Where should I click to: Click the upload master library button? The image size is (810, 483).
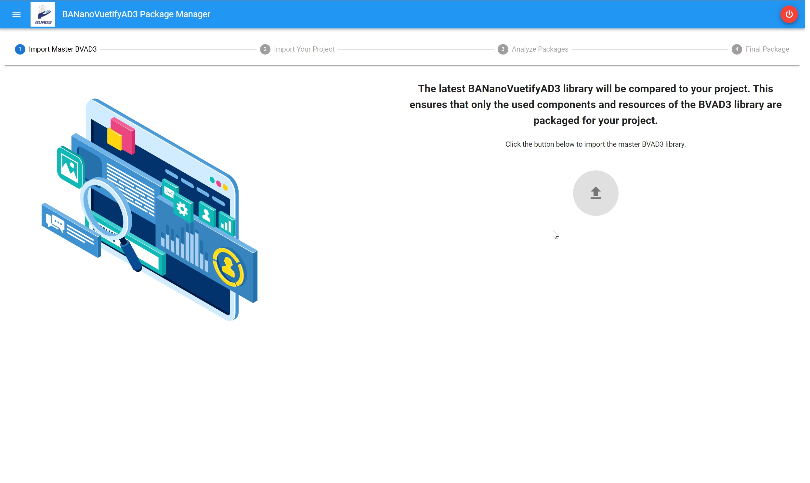(x=595, y=193)
